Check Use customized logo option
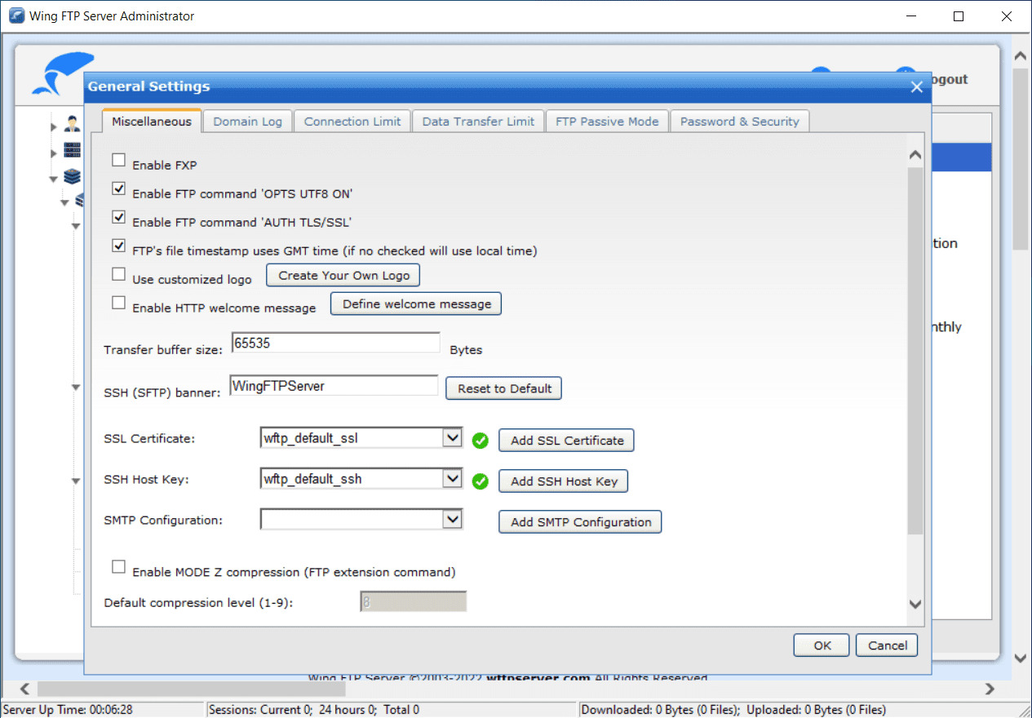Image resolution: width=1032 pixels, height=718 pixels. (x=119, y=274)
